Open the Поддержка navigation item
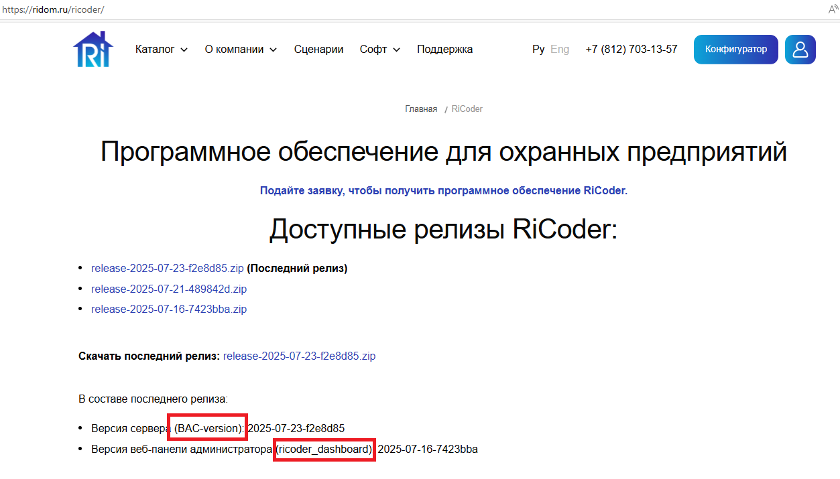This screenshot has height=479, width=840. click(x=444, y=50)
